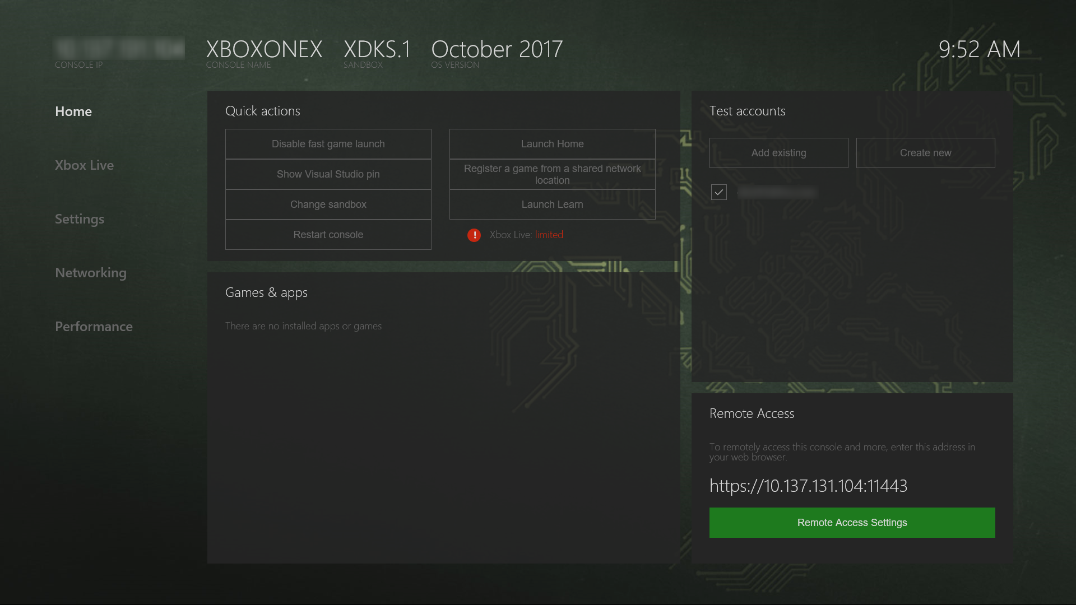
Task: Click the Register game from shared network location
Action: click(553, 174)
